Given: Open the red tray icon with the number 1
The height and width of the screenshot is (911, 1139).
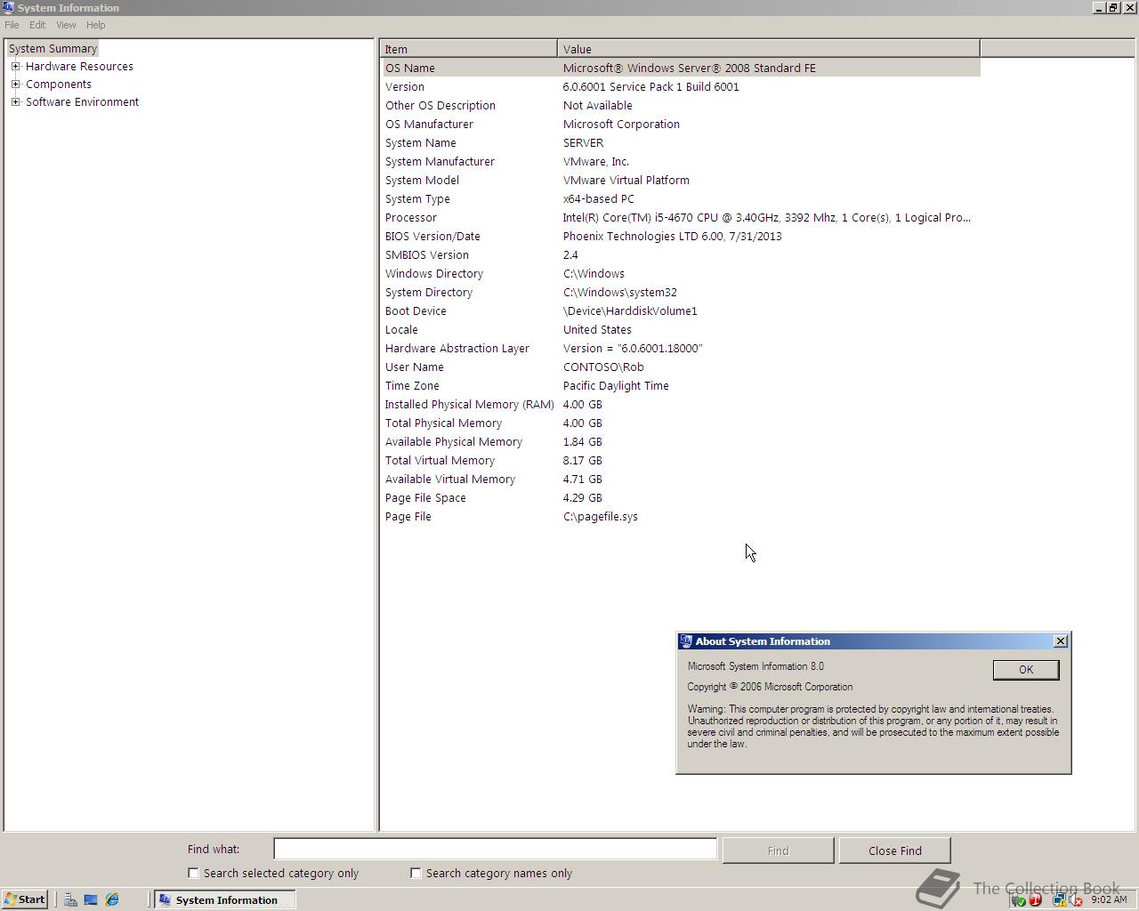Looking at the screenshot, I should pyautogui.click(x=1035, y=899).
